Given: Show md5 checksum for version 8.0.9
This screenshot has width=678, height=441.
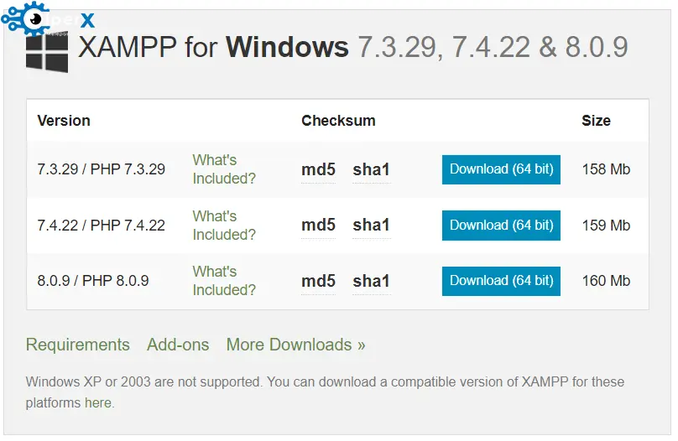Looking at the screenshot, I should [x=318, y=282].
